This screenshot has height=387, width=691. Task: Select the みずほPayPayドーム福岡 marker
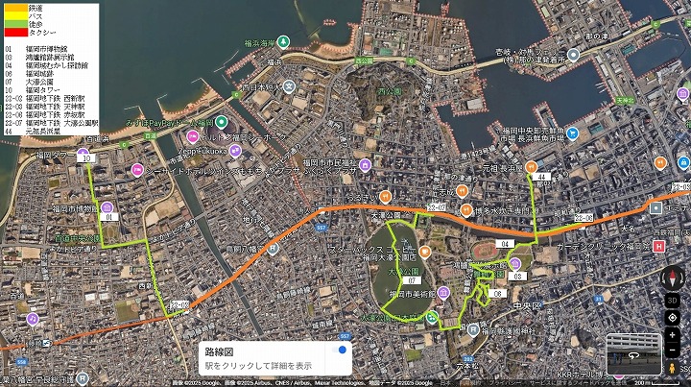(222, 122)
